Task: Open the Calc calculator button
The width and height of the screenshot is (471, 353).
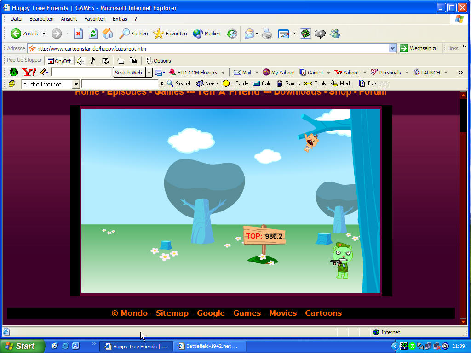Action: click(262, 84)
